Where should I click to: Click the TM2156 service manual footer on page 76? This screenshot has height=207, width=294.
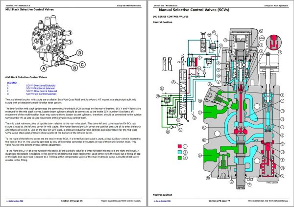pyautogui.click(x=121, y=201)
